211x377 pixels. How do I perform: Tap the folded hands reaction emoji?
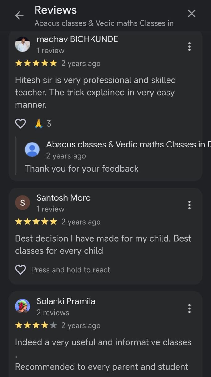(x=38, y=124)
